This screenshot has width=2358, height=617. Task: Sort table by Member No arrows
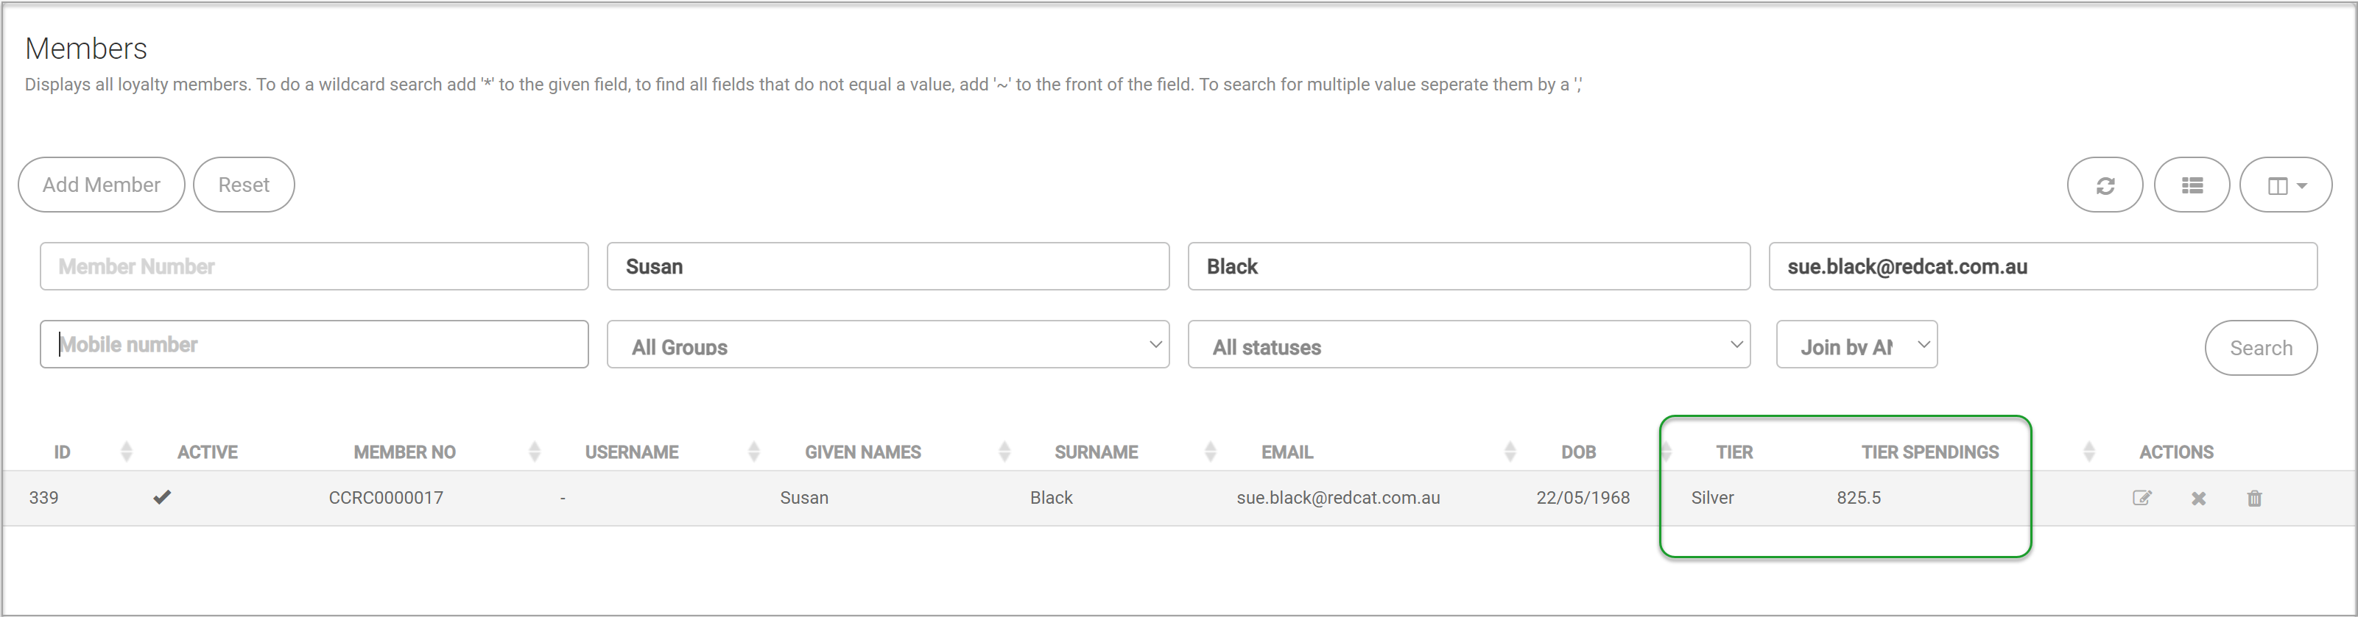click(x=535, y=452)
